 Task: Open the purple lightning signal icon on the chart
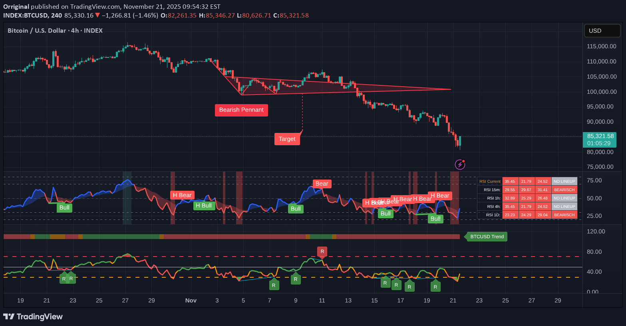point(460,164)
